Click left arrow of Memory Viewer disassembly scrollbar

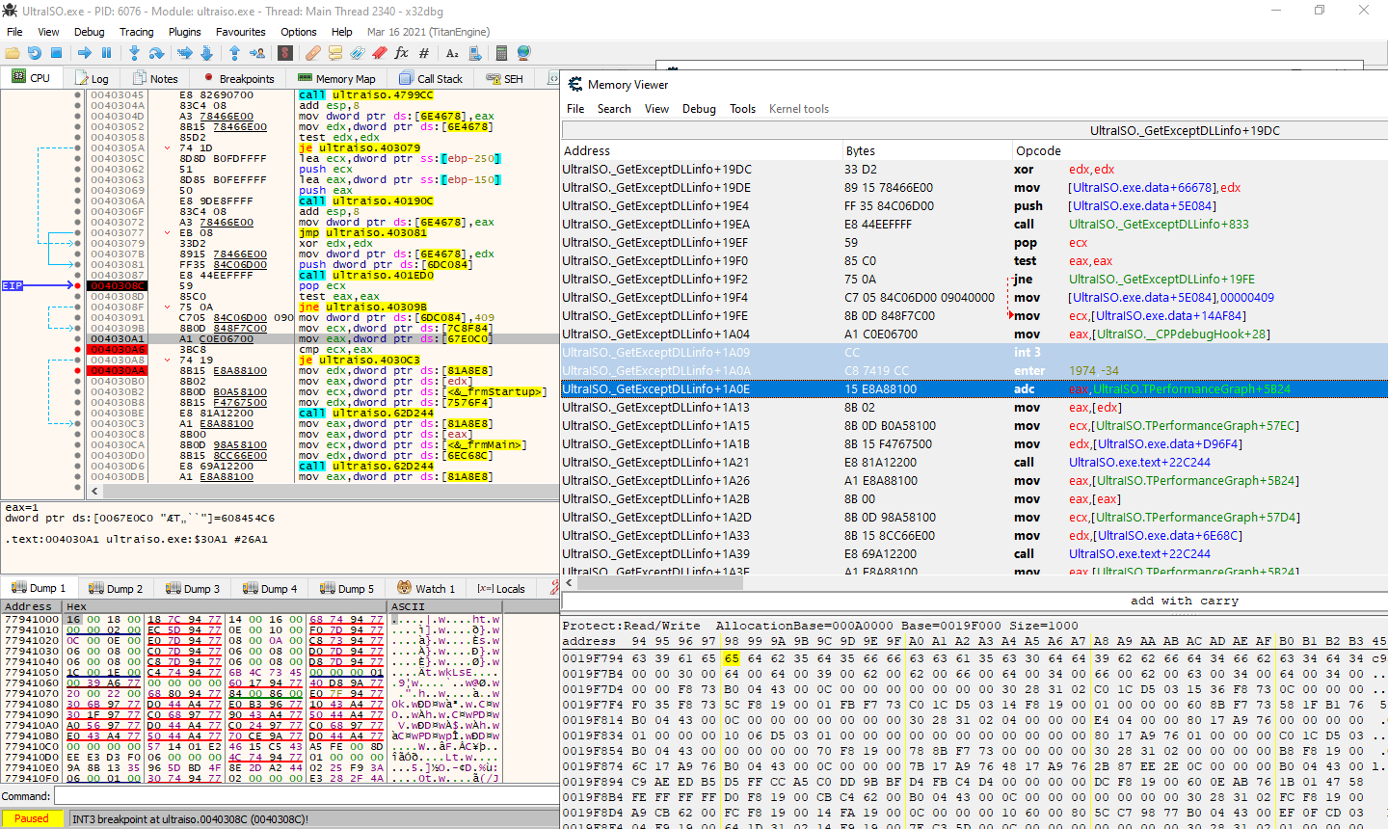coord(570,582)
